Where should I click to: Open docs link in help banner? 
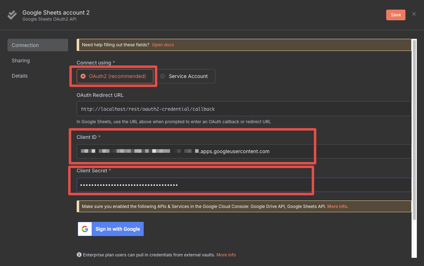click(163, 45)
